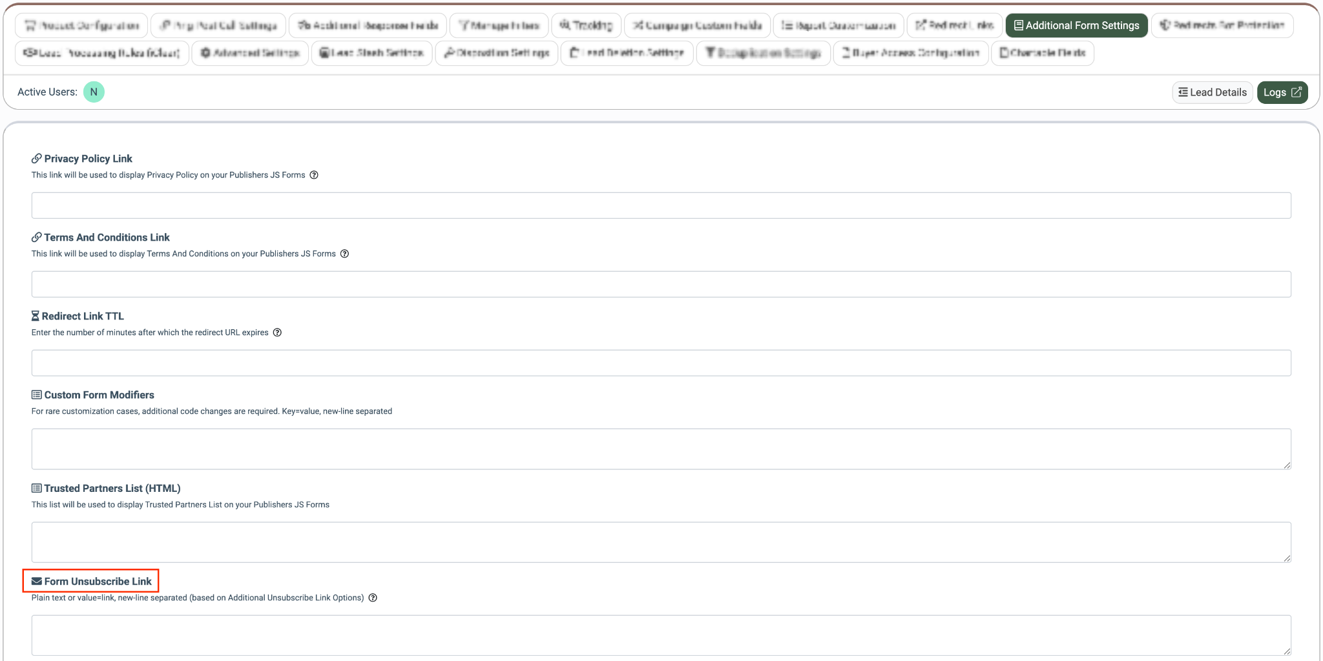Click help icon beside Terms And Conditions description
The image size is (1323, 661).
[x=344, y=254]
